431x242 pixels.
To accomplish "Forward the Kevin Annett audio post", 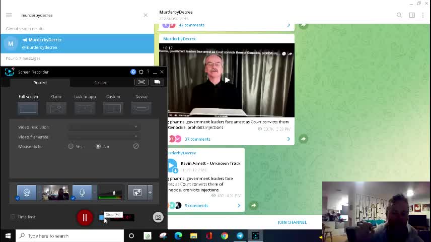I will coord(253,205).
